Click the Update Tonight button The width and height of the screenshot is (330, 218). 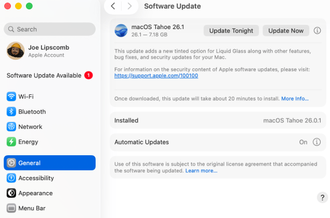pyautogui.click(x=231, y=31)
